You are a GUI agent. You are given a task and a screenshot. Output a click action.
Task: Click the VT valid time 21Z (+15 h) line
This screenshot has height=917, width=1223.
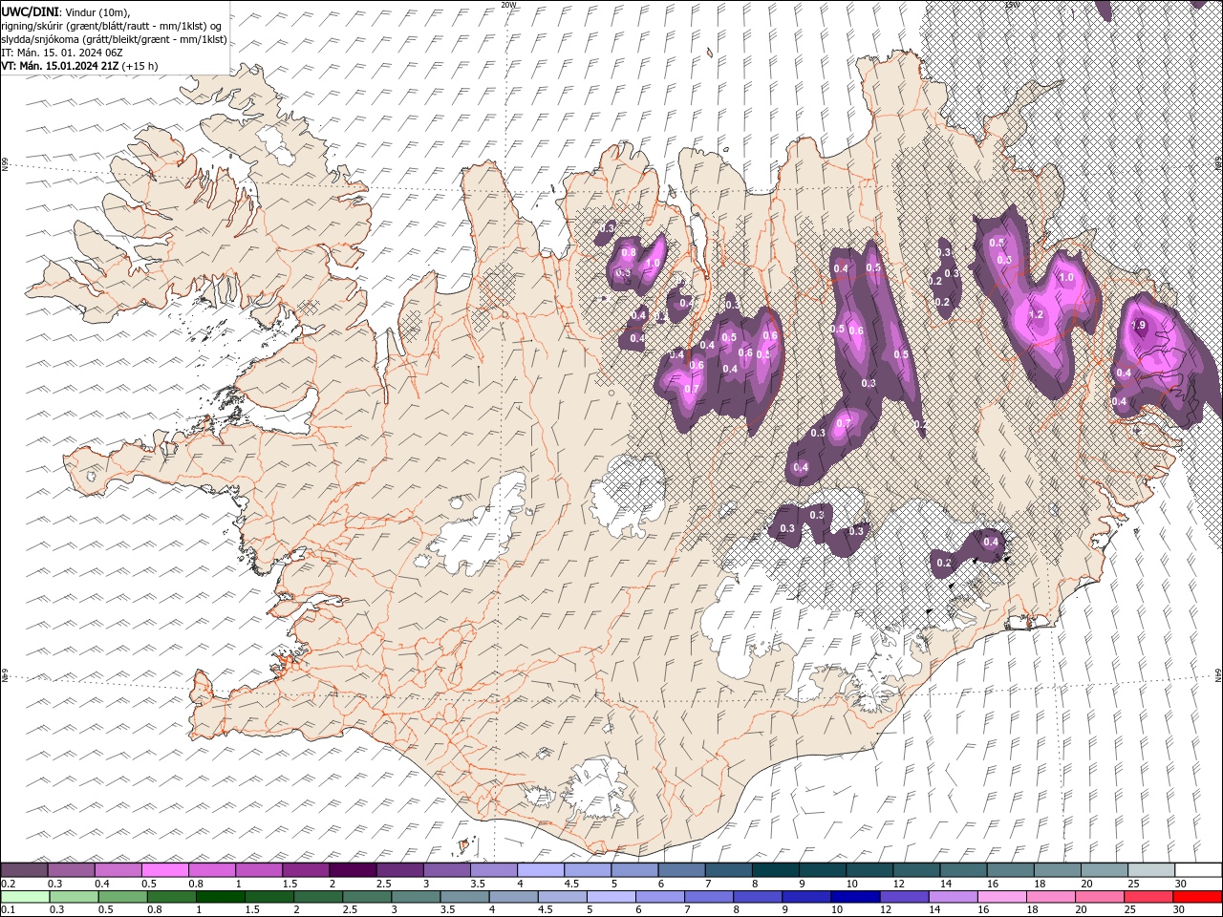pos(80,66)
